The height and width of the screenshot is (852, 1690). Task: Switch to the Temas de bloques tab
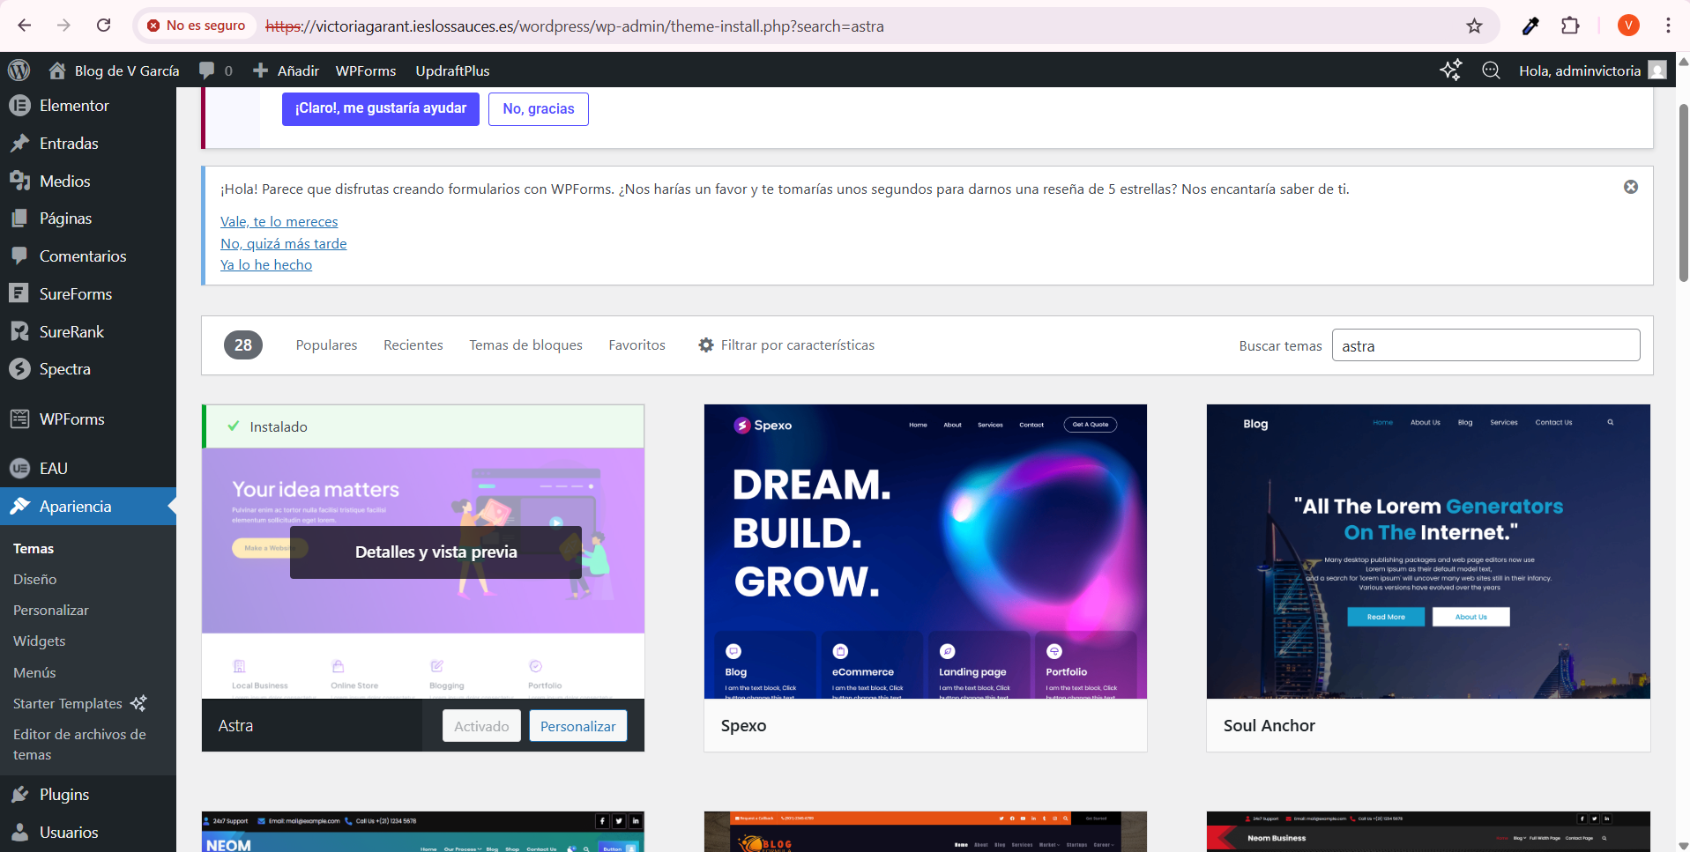(x=525, y=345)
